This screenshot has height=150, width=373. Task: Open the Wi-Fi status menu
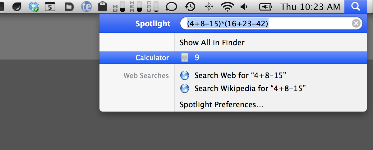point(228,7)
